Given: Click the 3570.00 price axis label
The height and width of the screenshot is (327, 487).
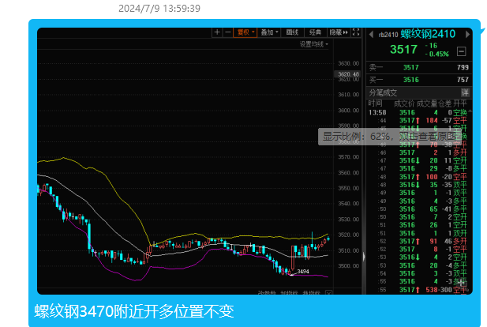Looking at the screenshot, I should (349, 157).
